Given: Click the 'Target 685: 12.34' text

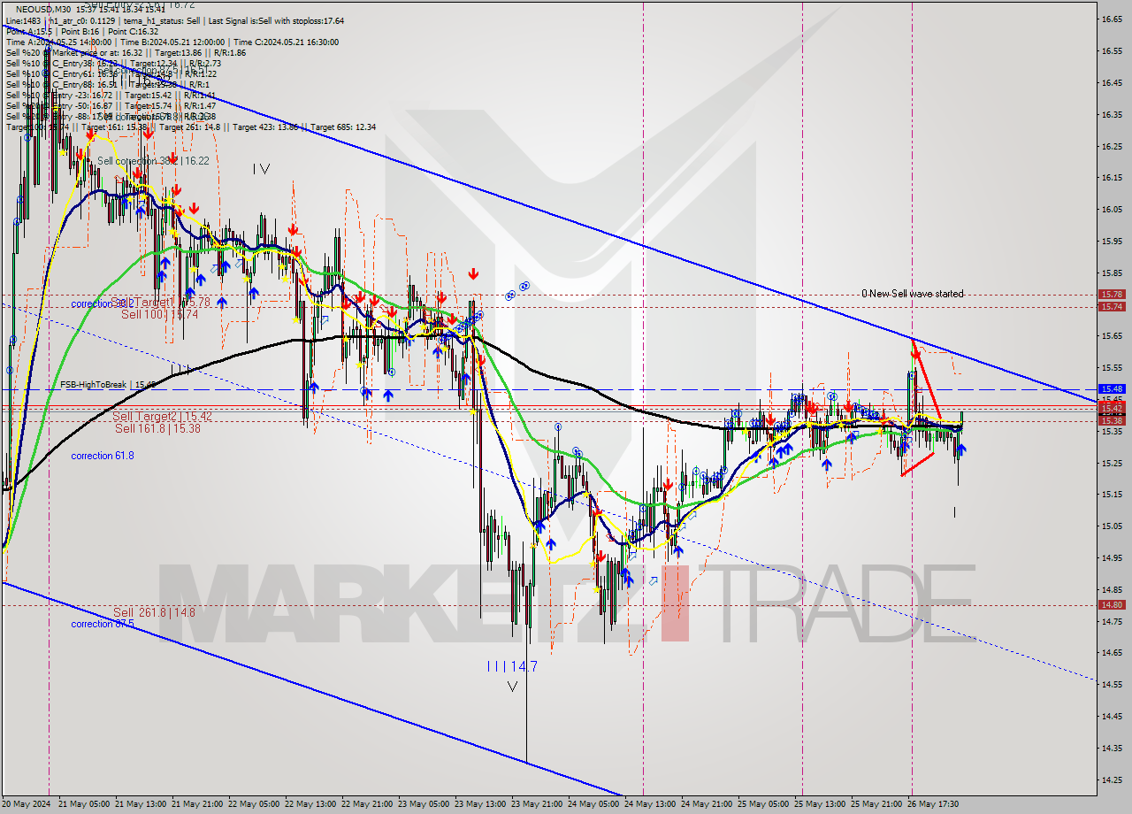Looking at the screenshot, I should coord(344,127).
